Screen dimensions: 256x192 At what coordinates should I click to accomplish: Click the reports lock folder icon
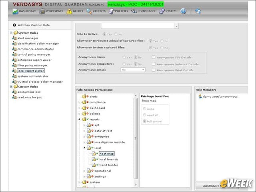pyautogui.click(x=84, y=119)
